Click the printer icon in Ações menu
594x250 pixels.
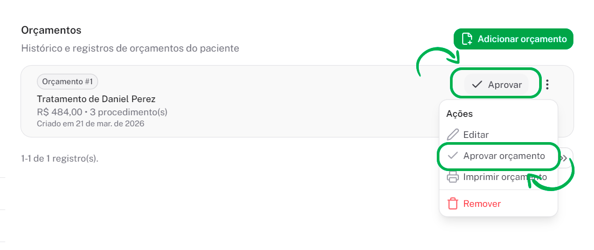(453, 177)
